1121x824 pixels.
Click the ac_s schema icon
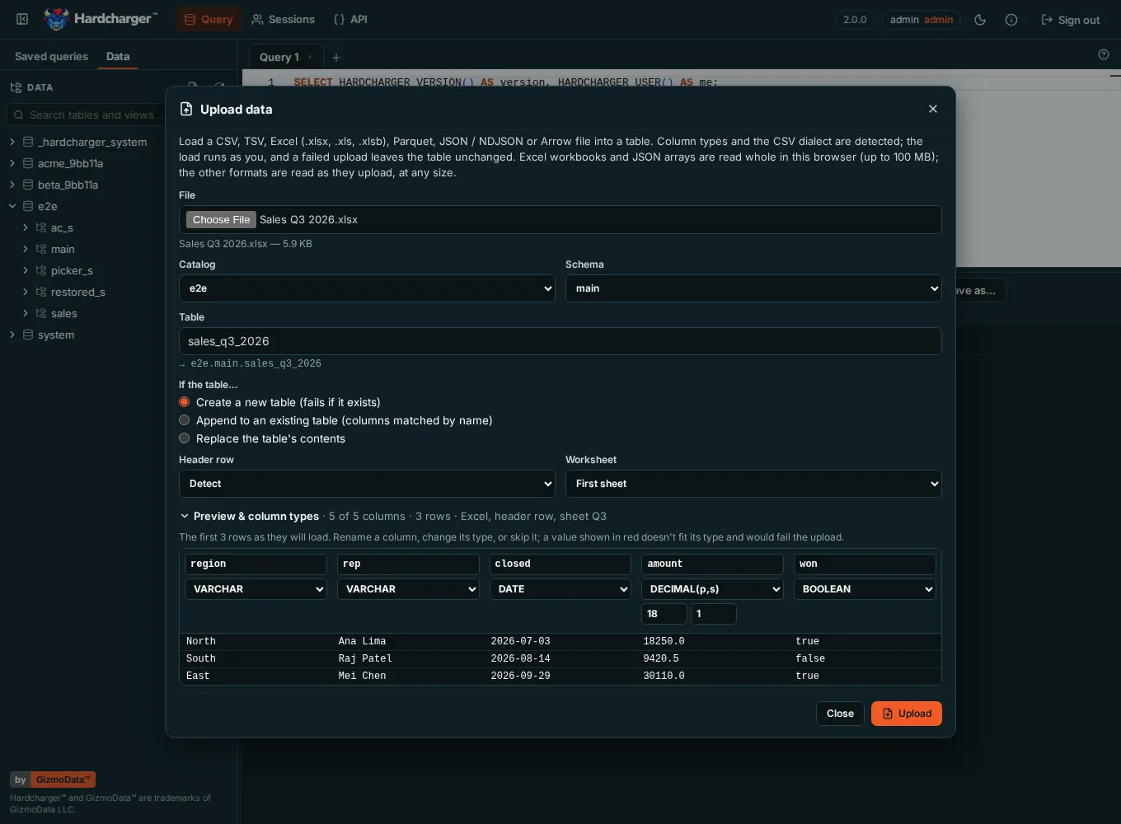click(41, 227)
